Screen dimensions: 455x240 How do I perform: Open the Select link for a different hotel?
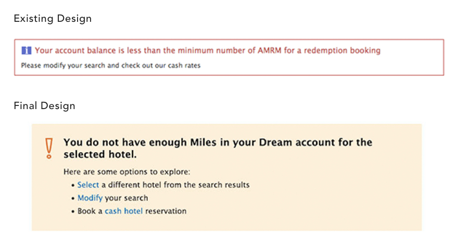coord(88,185)
